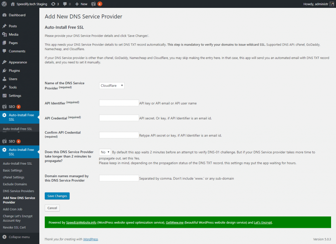Go to Exclude Domains submenu

tap(15, 184)
